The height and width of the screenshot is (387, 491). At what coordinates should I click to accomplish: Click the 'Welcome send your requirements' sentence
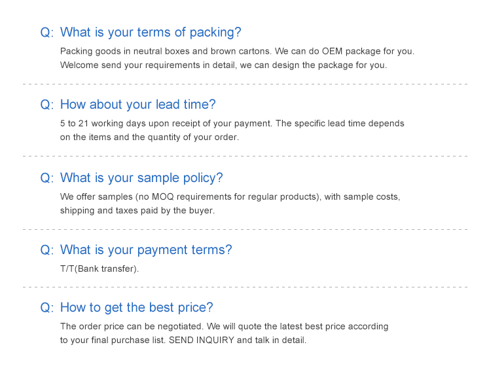223,65
